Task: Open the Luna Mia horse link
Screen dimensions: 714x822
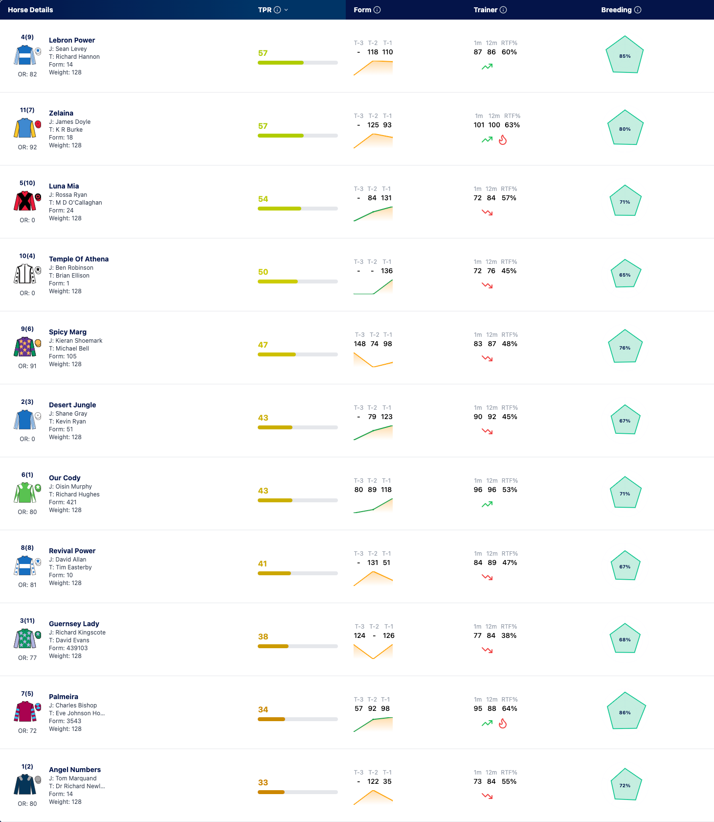Action: [x=64, y=186]
